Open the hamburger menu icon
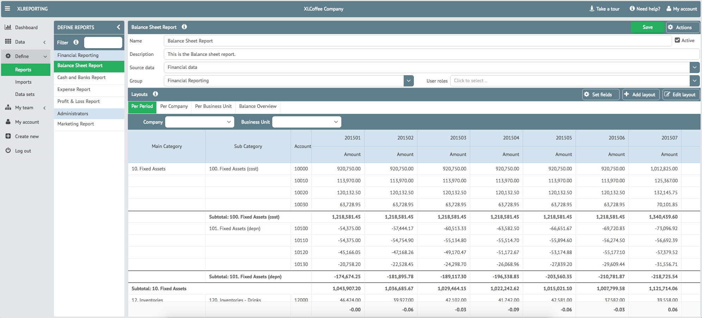The width and height of the screenshot is (702, 318). 7,8
